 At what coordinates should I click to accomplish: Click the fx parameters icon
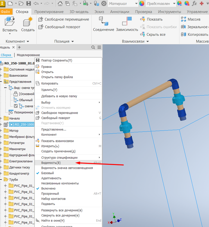pos(194,3)
